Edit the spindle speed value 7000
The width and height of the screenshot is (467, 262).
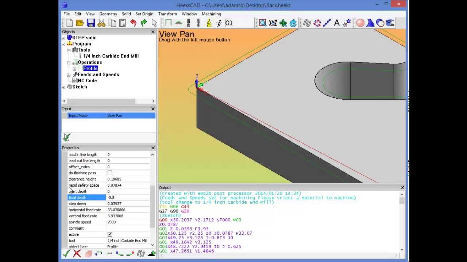[128, 222]
